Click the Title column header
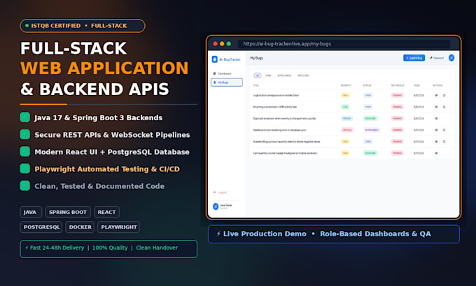 point(256,85)
